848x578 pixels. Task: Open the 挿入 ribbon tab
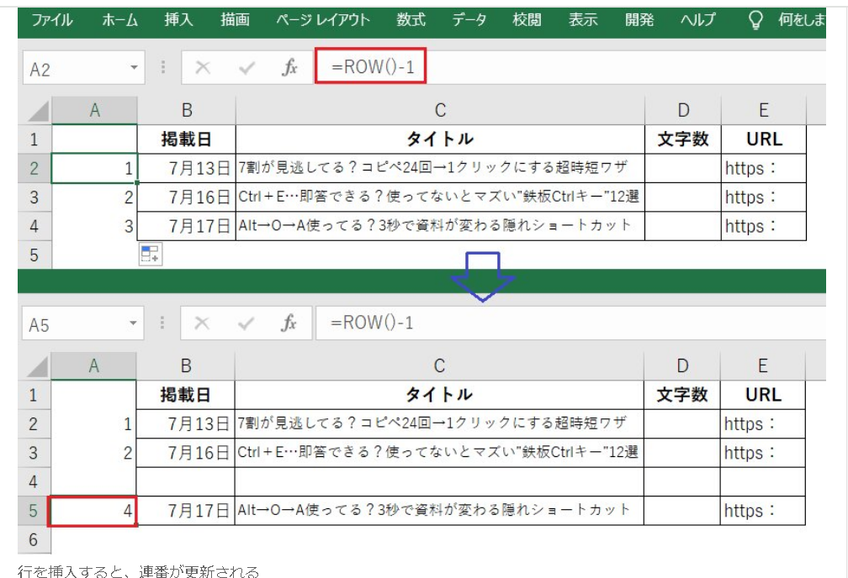[178, 20]
